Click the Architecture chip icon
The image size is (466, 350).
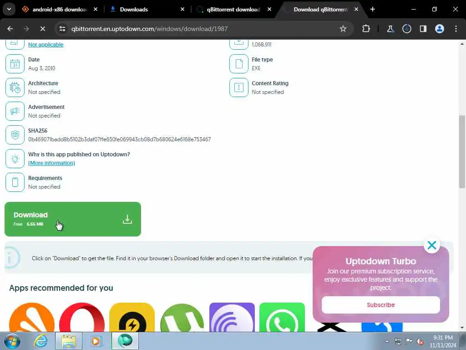(15, 87)
